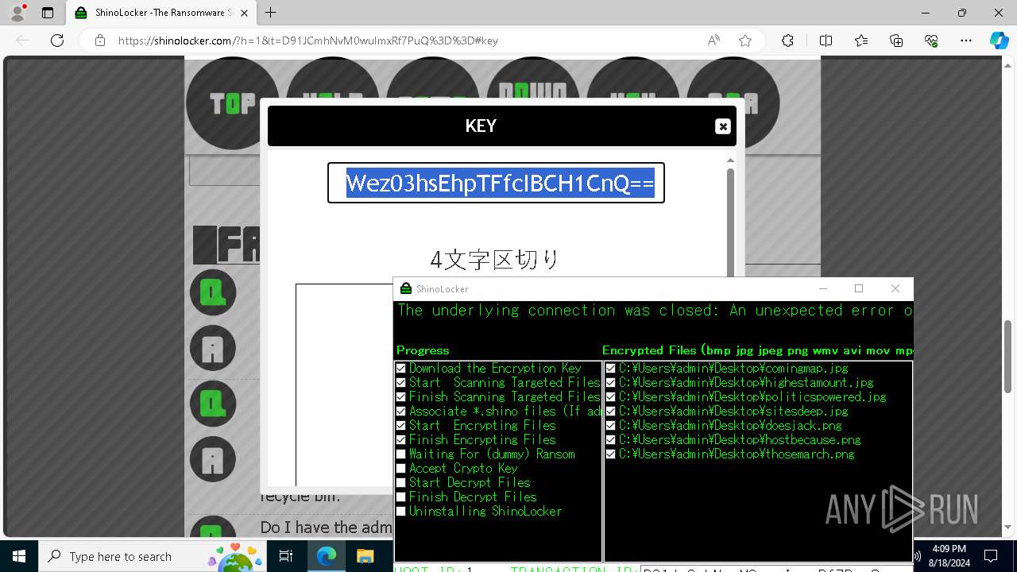The height and width of the screenshot is (572, 1017).
Task: Click the second green Q FAQ icon
Action: coord(213,404)
